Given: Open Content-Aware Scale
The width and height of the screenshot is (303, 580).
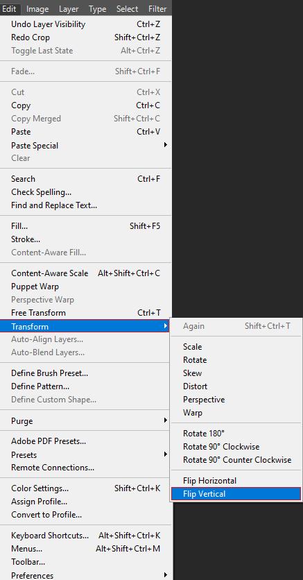Looking at the screenshot, I should 86,273.
